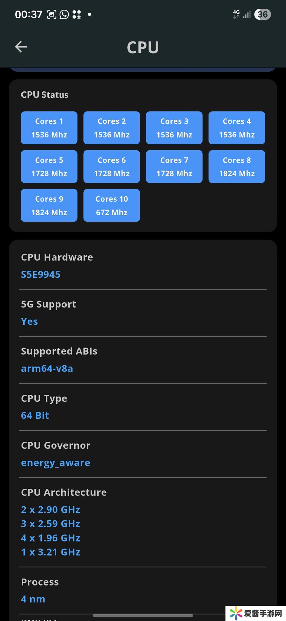Tap the CPU page title

(143, 47)
